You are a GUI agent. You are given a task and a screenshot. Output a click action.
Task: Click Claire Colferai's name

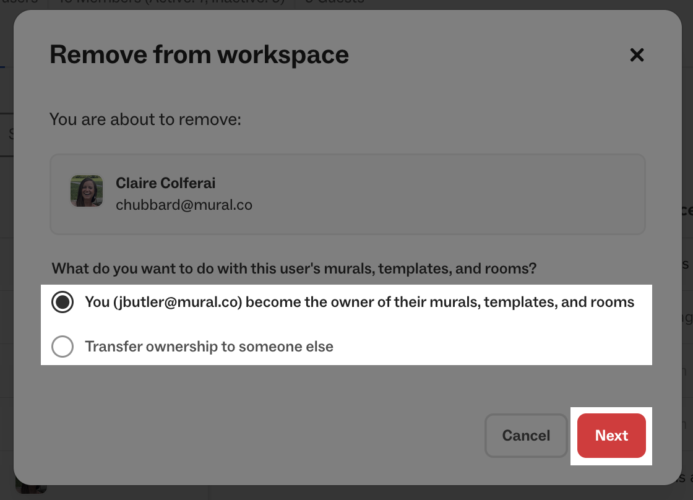(x=165, y=183)
